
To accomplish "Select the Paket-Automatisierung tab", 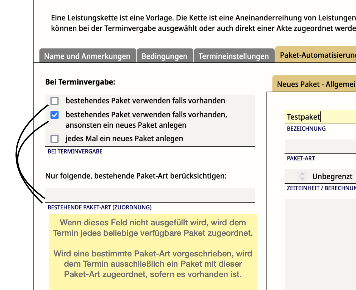I will pyautogui.click(x=316, y=55).
